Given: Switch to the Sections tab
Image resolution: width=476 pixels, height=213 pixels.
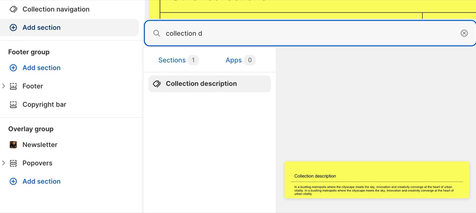Looking at the screenshot, I should pos(178,60).
